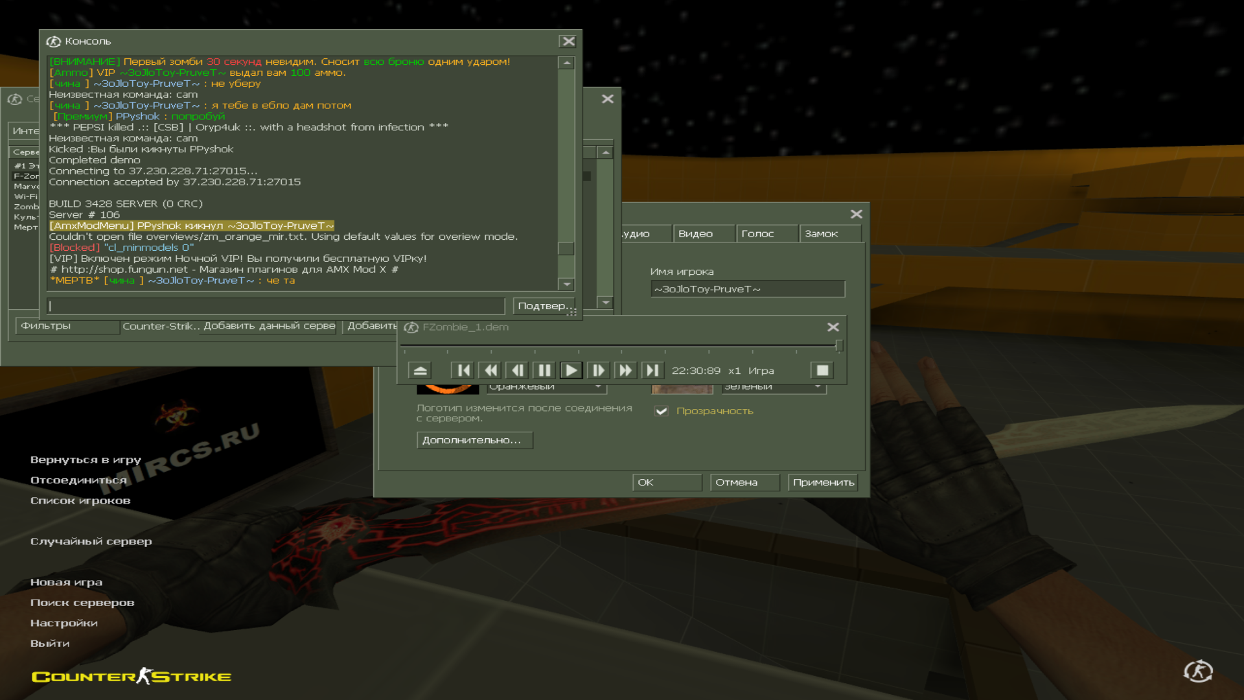Viewport: 1244px width, 700px height.
Task: Rewind the demo fast
Action: tap(490, 370)
